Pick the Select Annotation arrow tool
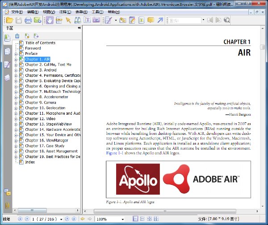This screenshot has width=268, height=225. point(68,20)
